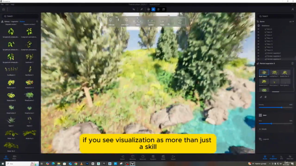Open the File menu
Screen dimensions: 296x166
[2, 4]
